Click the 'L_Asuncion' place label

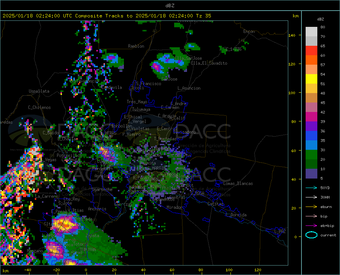tap(189, 88)
